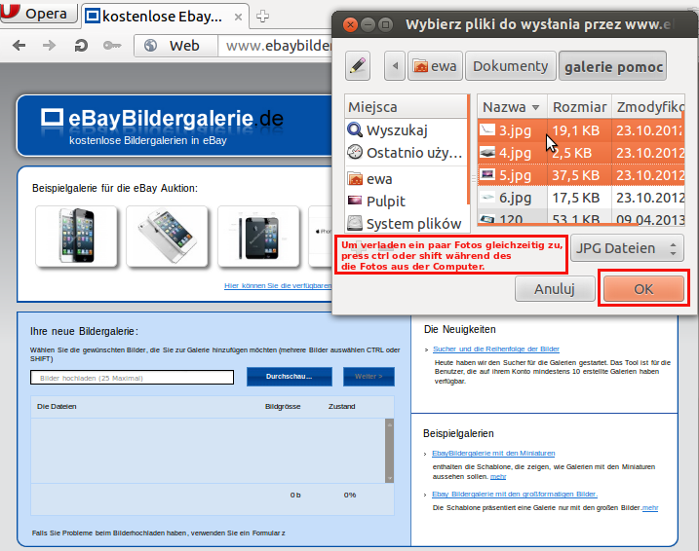699x551 pixels.
Task: Select the 4.jpg file row
Action: 581,153
